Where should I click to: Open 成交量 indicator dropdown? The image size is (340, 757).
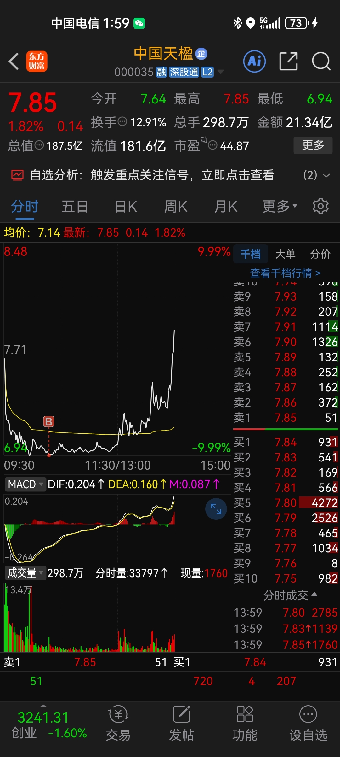(x=26, y=573)
